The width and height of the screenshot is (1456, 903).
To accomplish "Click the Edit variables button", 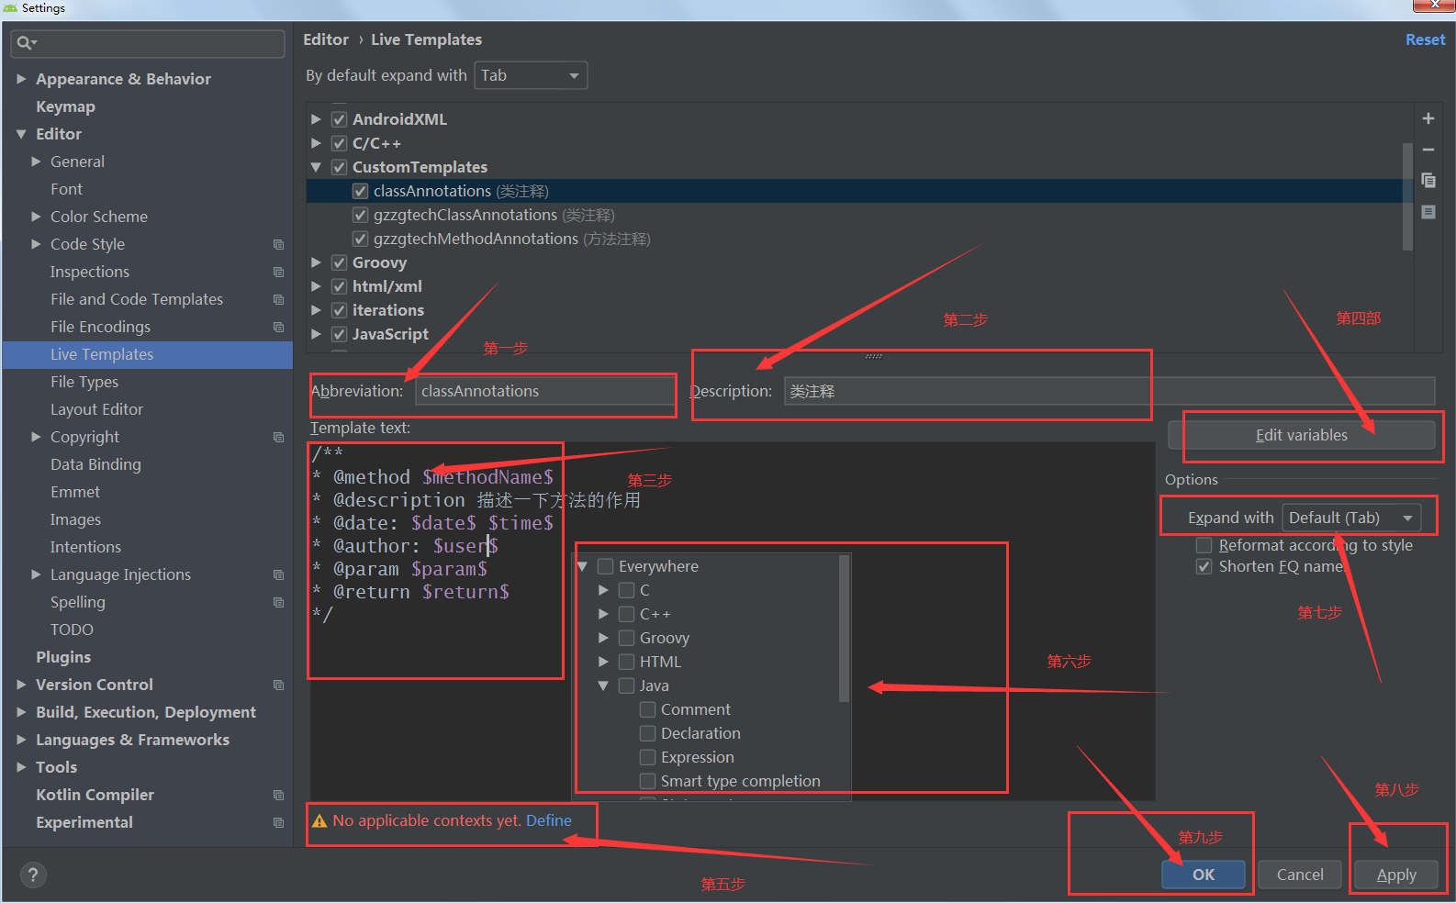I will (1302, 435).
